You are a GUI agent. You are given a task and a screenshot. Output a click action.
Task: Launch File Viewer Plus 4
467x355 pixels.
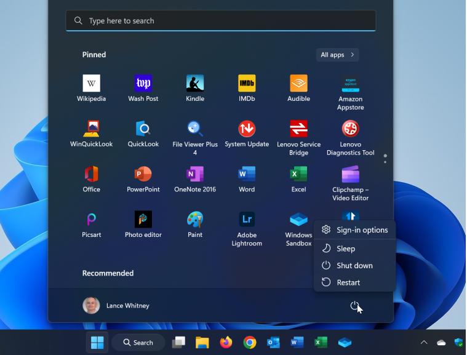tap(195, 138)
